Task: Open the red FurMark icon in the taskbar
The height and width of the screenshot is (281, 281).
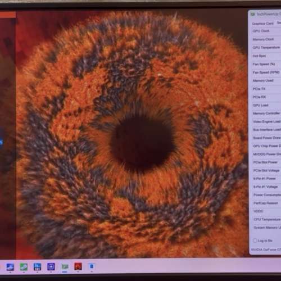Action: tap(78, 266)
